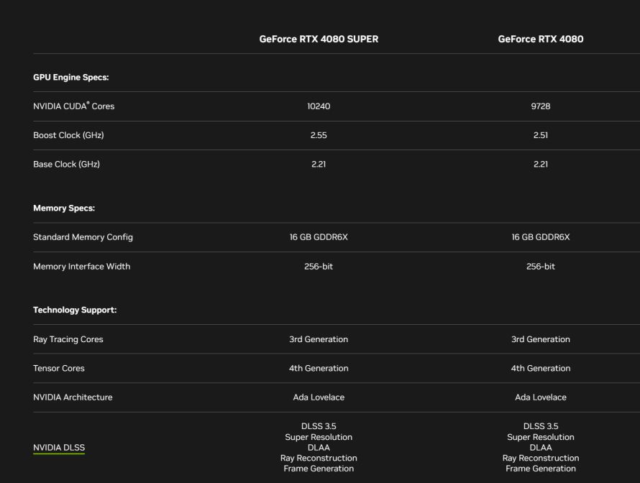640x483 pixels.
Task: Click 256-bit value in the RTX 4080 column
Action: pyautogui.click(x=540, y=267)
